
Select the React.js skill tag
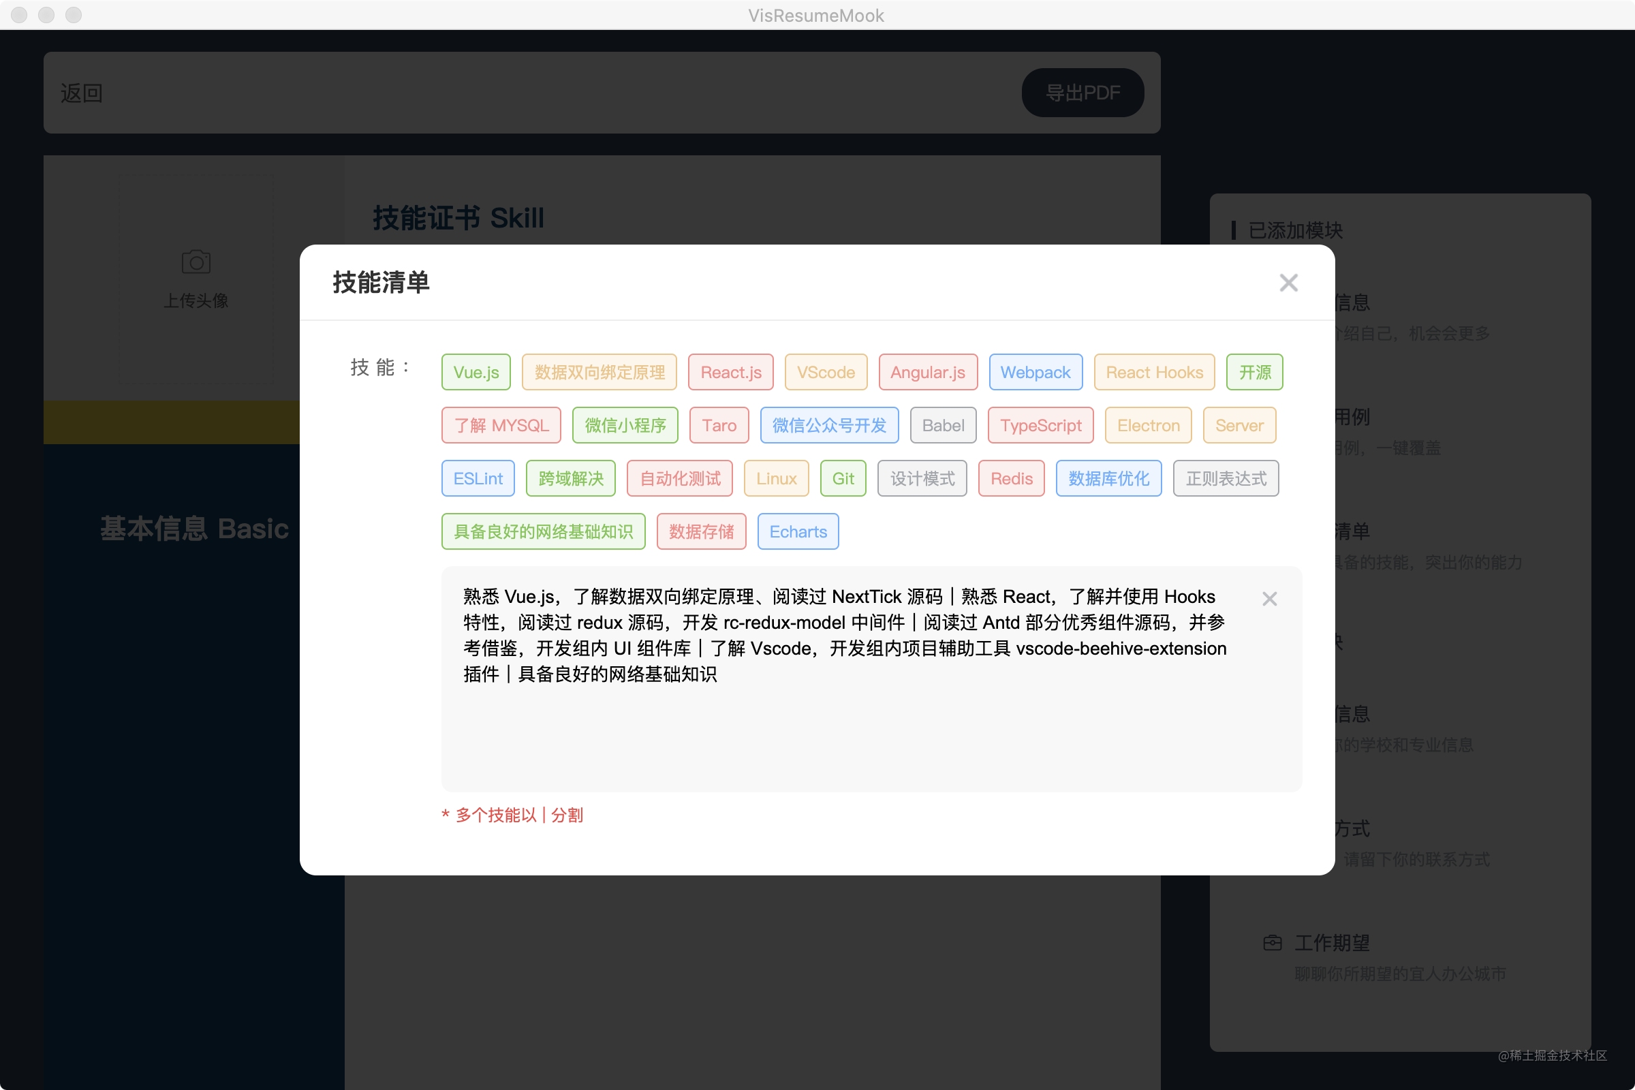pyautogui.click(x=730, y=372)
